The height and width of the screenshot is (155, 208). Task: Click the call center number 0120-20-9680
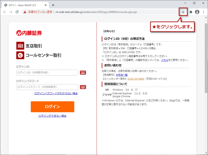pos(136,79)
